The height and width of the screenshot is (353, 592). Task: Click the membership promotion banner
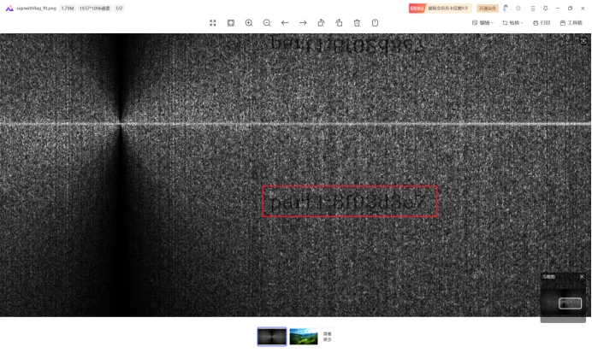point(440,9)
